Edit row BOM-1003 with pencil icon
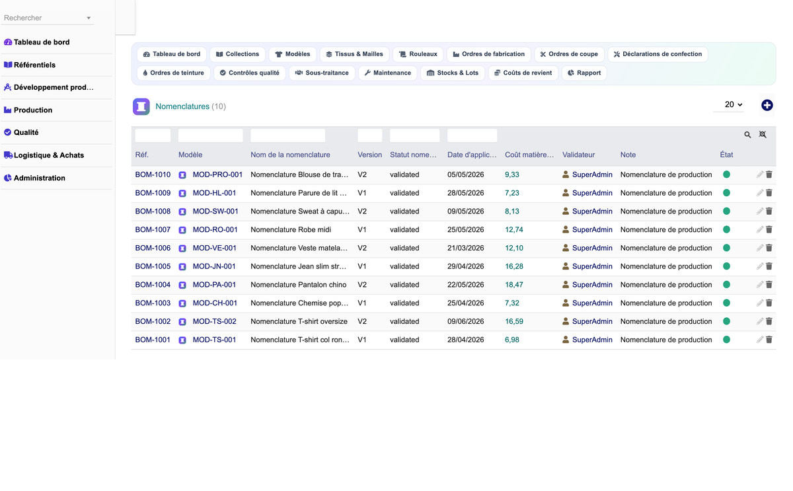Screen dimensions: 793x491 tap(760, 303)
